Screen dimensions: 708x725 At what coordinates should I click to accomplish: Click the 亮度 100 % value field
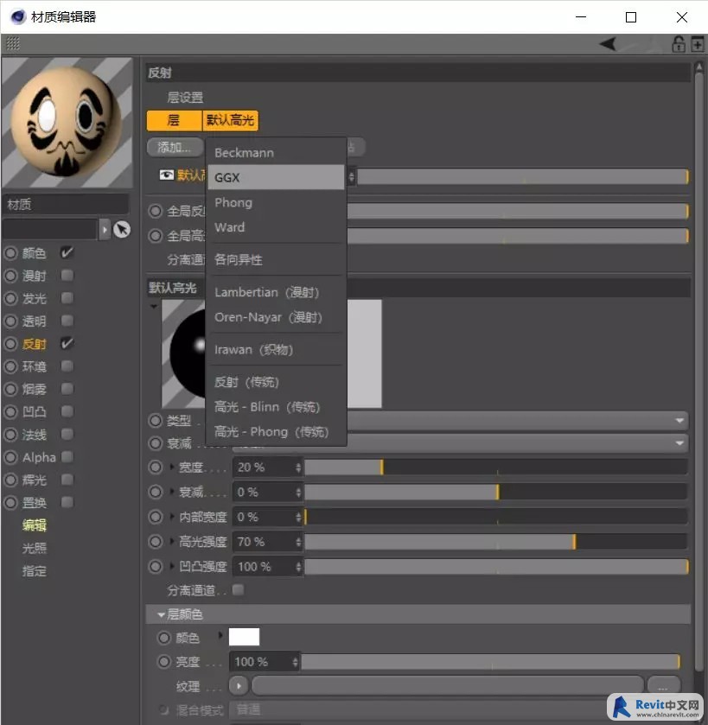point(264,662)
